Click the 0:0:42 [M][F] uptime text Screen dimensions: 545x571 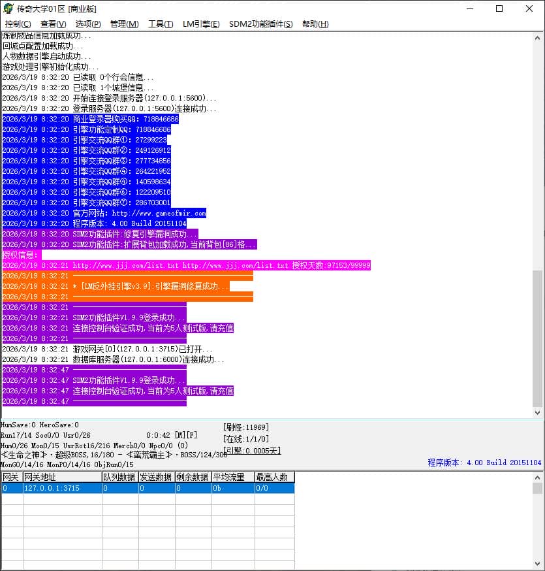coord(172,435)
